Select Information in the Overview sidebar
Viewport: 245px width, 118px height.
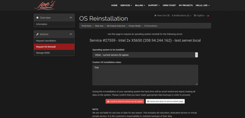(54, 24)
